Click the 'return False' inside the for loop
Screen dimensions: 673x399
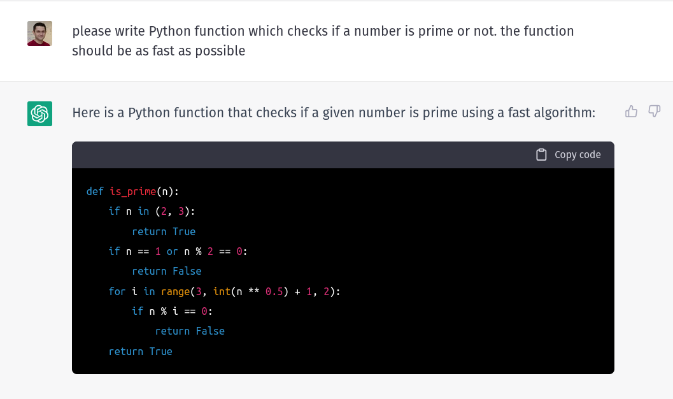190,331
